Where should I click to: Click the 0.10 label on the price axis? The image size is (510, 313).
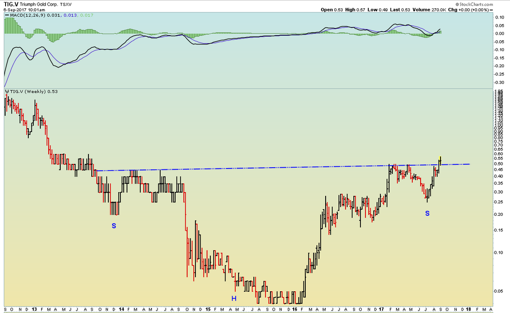(498, 252)
